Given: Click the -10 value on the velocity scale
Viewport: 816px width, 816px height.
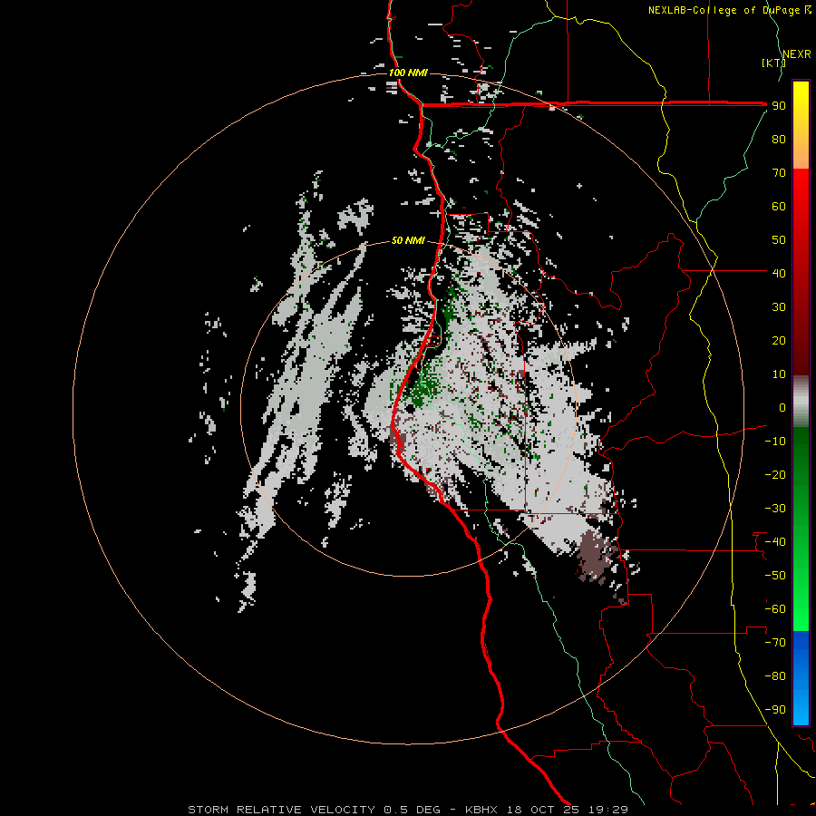Looking at the screenshot, I should [x=775, y=442].
